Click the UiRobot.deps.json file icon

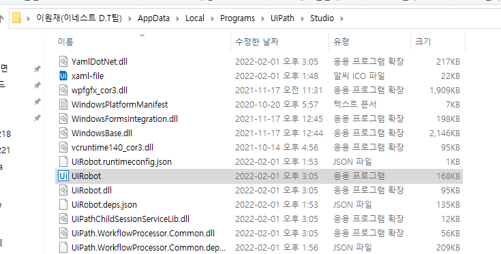coord(63,204)
